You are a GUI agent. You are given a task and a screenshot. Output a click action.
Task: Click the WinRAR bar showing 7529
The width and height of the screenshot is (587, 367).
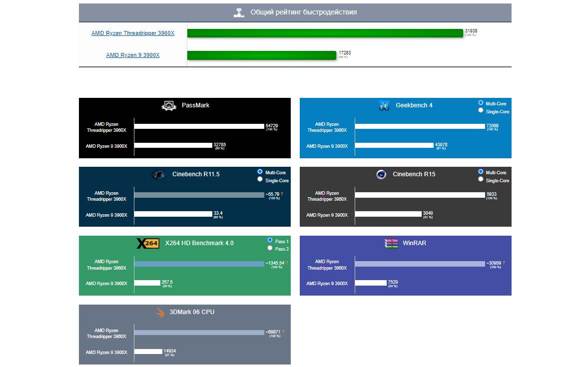point(371,283)
